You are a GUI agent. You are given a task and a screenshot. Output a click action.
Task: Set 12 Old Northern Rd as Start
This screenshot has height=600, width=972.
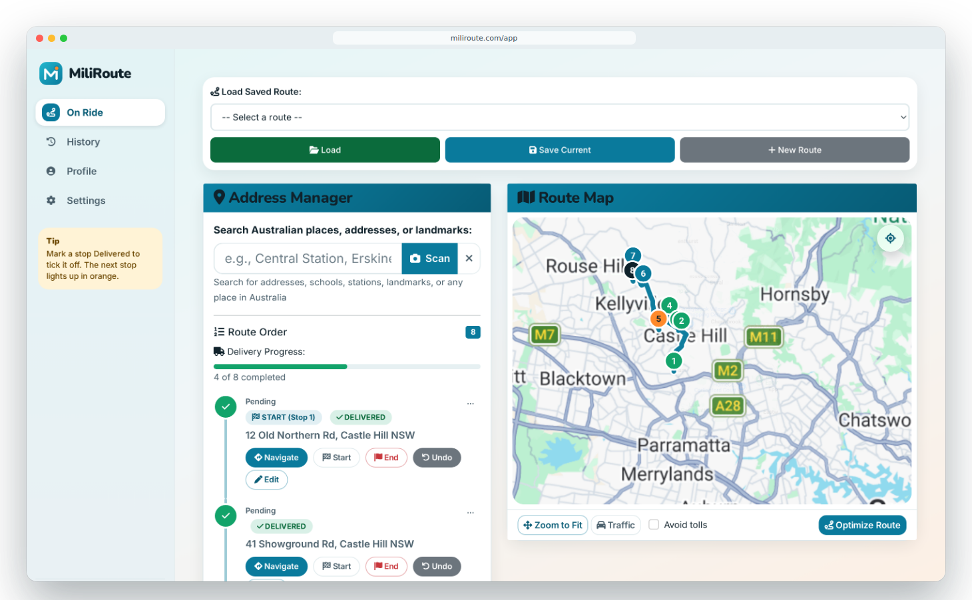337,458
